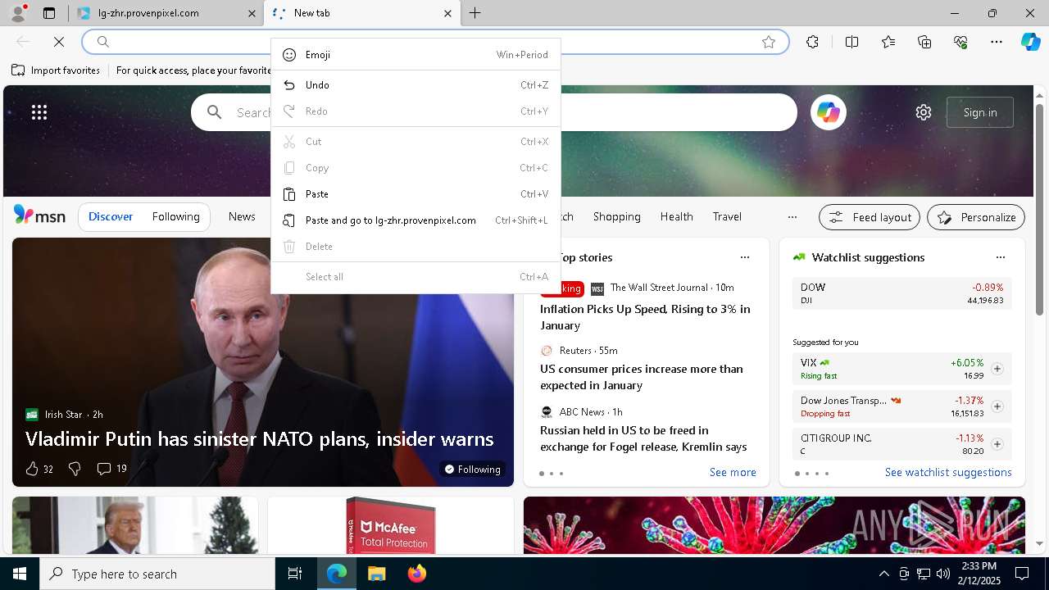
Task: Open the News category
Action: tap(242, 216)
